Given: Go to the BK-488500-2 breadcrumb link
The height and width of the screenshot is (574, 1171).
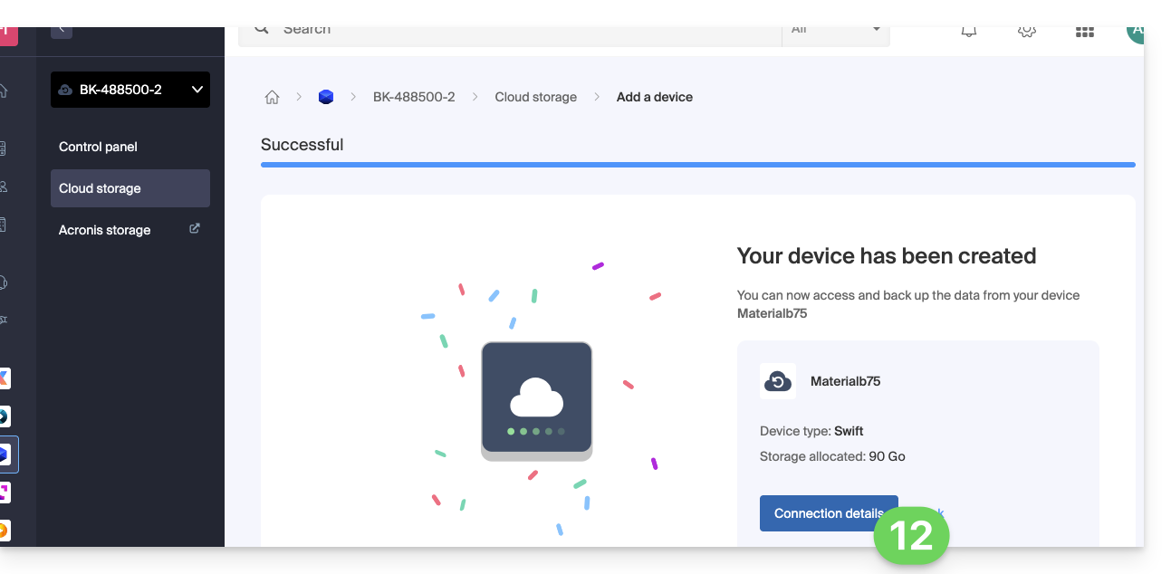Looking at the screenshot, I should 414,97.
